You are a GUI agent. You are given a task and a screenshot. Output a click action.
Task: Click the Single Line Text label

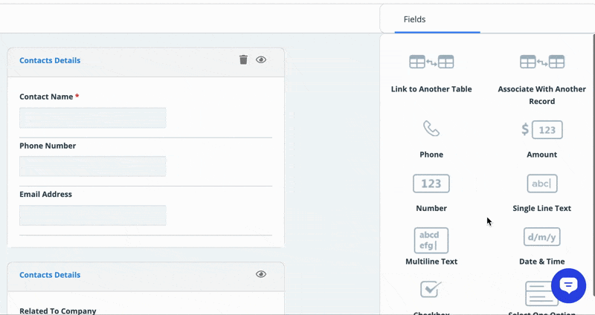pos(542,208)
